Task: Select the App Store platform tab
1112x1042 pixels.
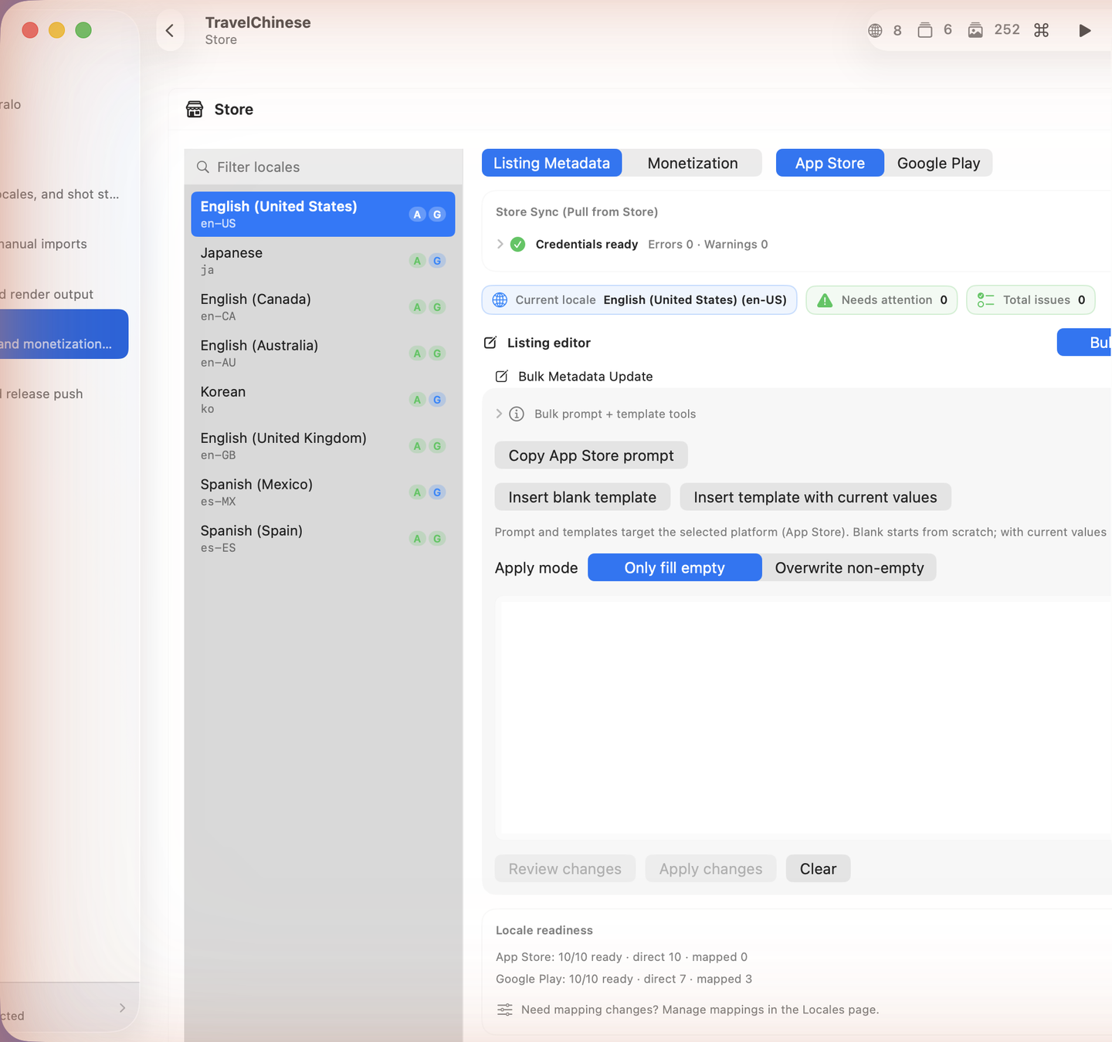Action: coord(830,163)
